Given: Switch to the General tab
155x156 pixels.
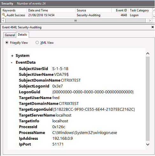Looking at the screenshot, I should point(10,35).
